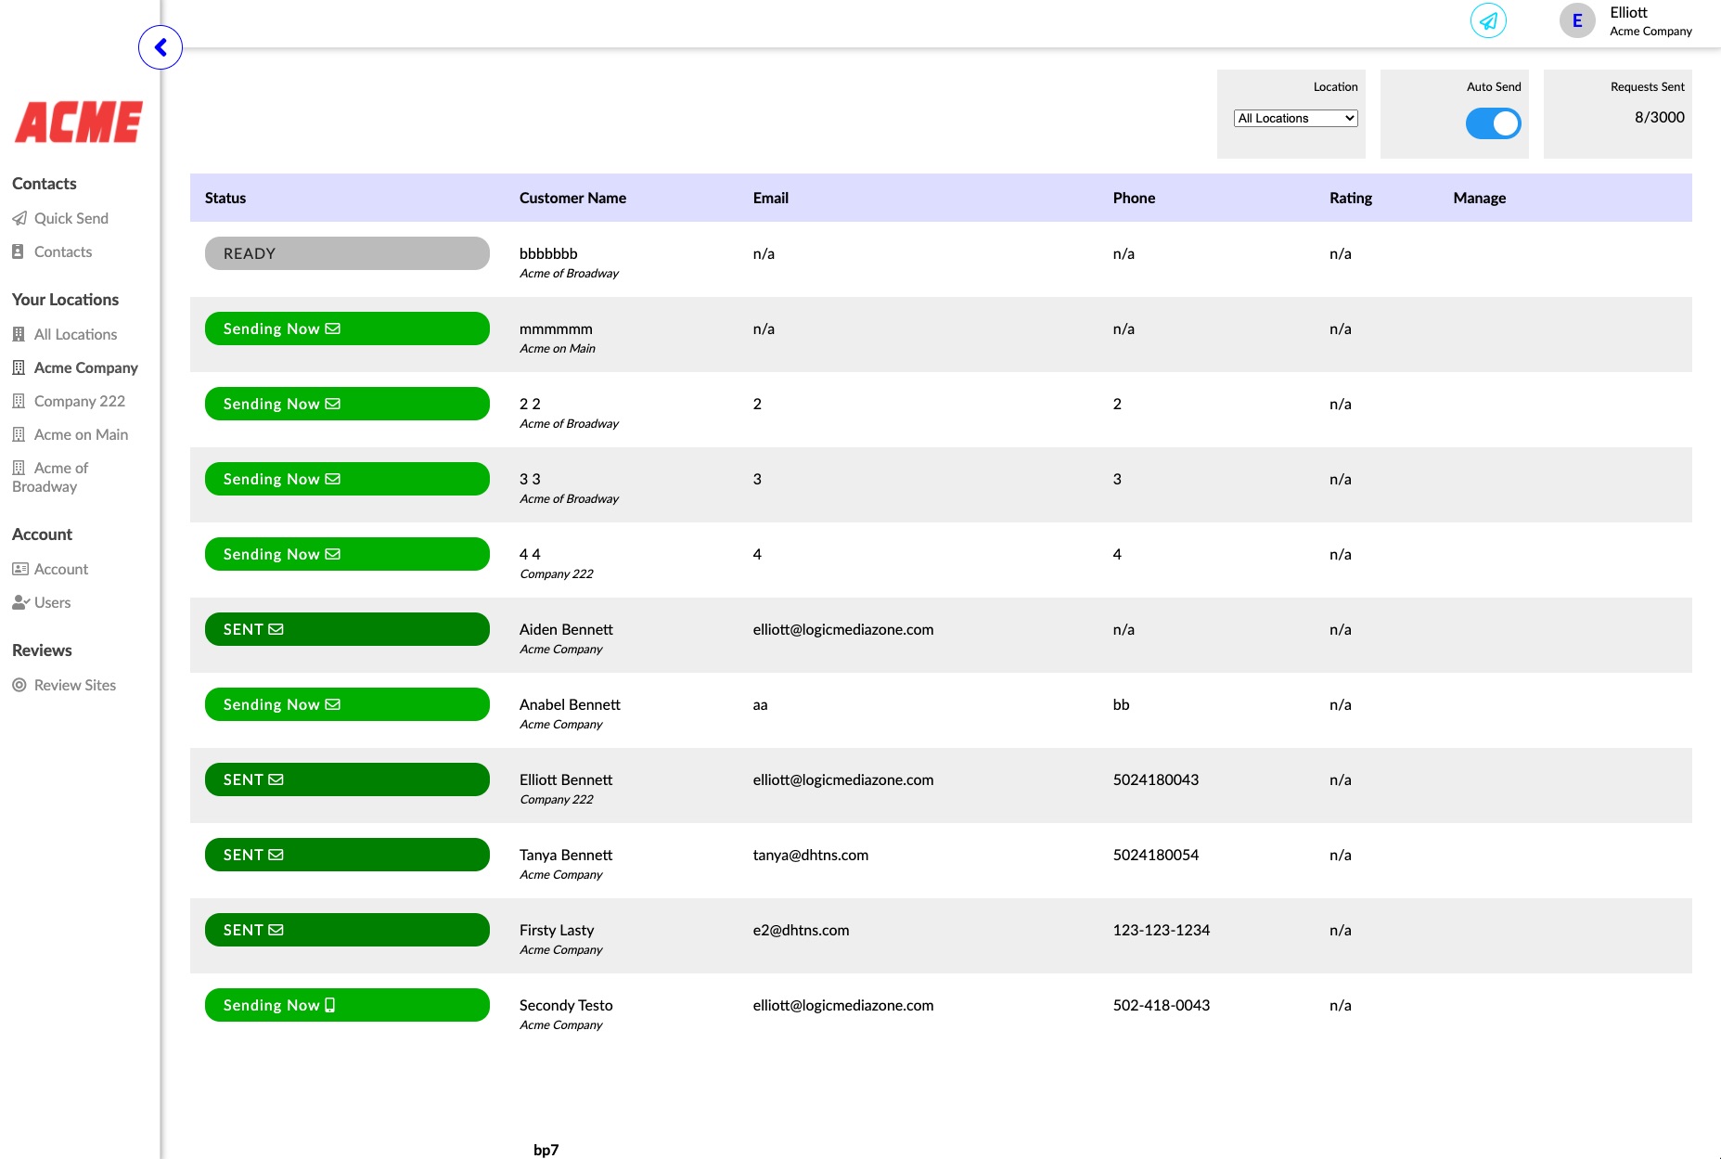Click the paper plane quick send icon in header
The width and height of the screenshot is (1721, 1159).
pos(1488,20)
